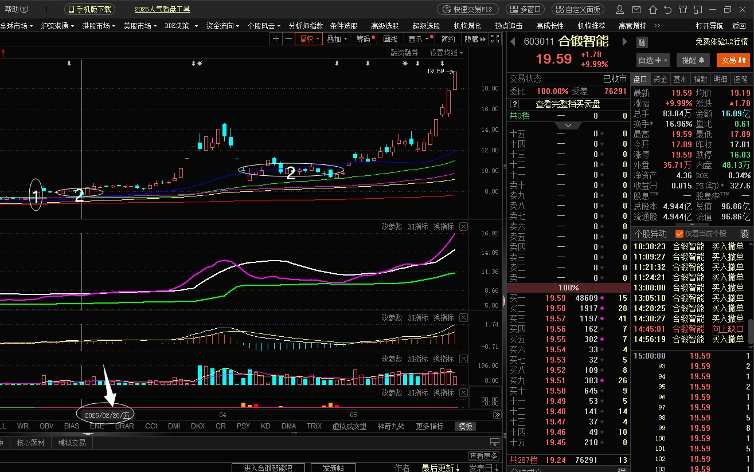Toggle the 简约 simple mode

(x=448, y=39)
